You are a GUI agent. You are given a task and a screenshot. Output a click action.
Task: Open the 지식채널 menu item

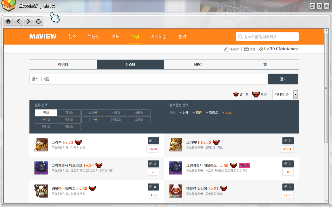click(x=158, y=37)
